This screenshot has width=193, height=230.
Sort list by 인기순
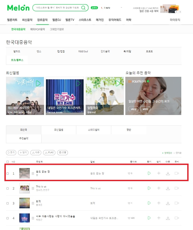point(178,153)
